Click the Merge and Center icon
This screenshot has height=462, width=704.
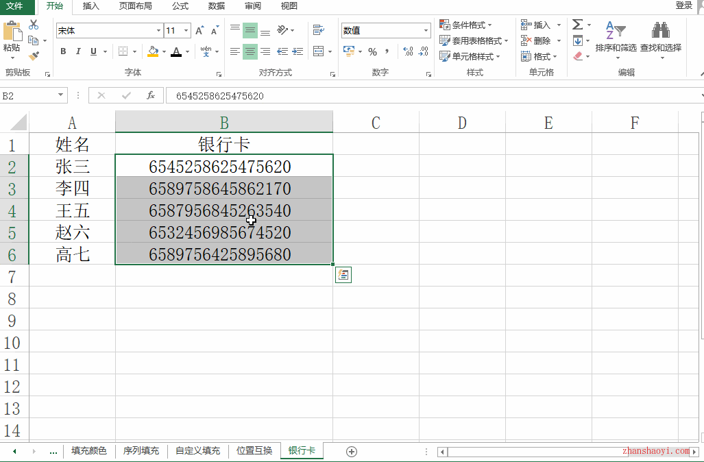pyautogui.click(x=318, y=51)
